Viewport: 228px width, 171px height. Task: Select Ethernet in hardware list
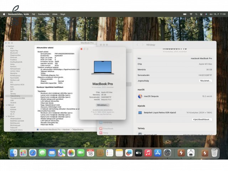[x=14, y=57]
